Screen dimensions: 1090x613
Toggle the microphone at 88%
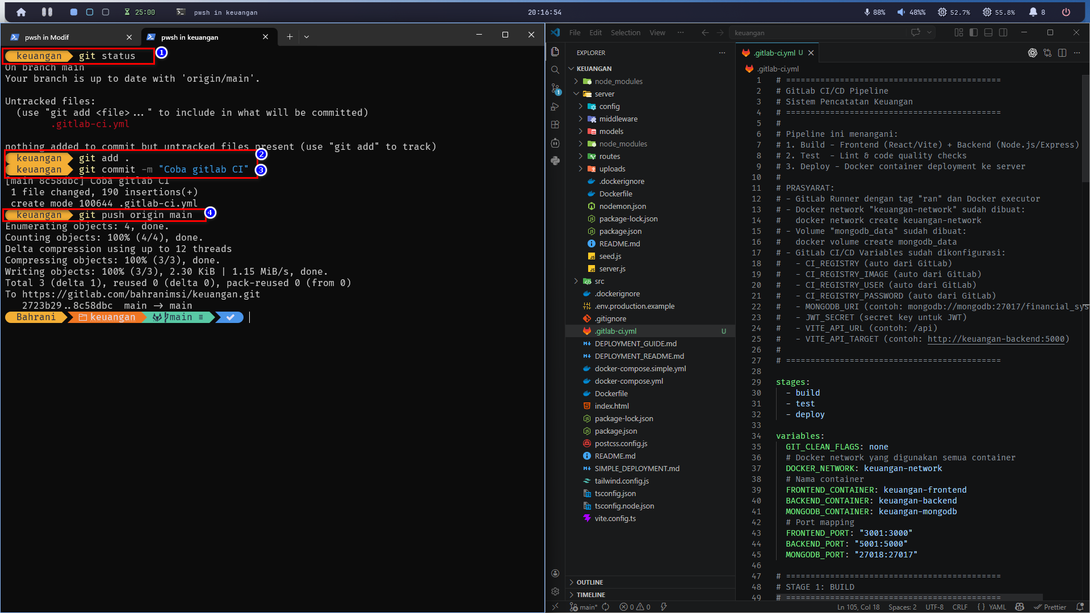875,12
